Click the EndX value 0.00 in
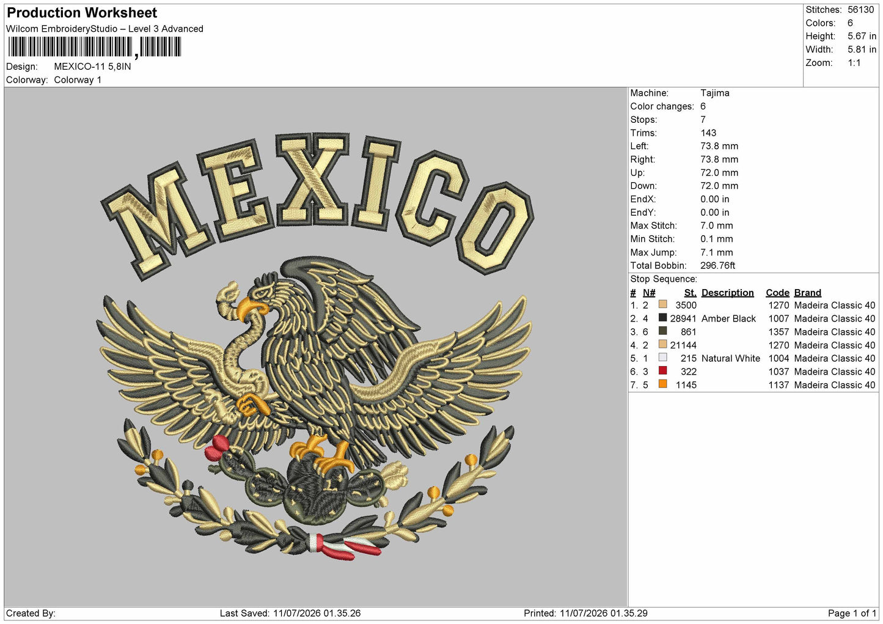Screen dimensions: 883x624 coord(715,199)
